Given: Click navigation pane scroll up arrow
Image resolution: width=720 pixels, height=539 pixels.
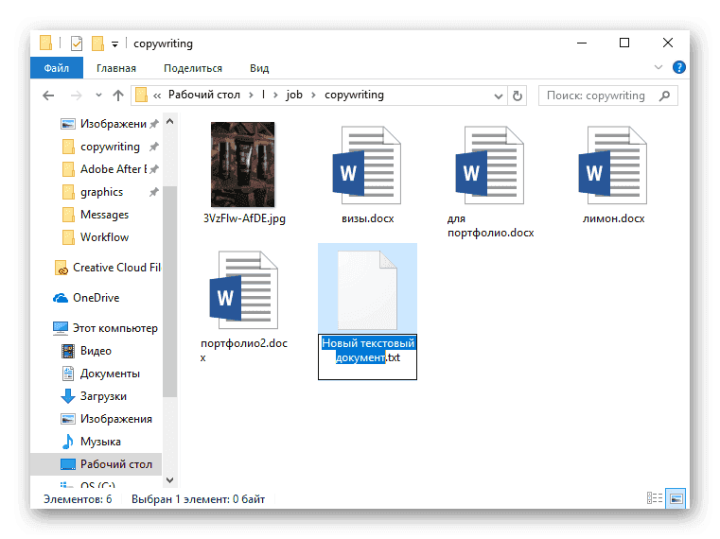Looking at the screenshot, I should [170, 122].
